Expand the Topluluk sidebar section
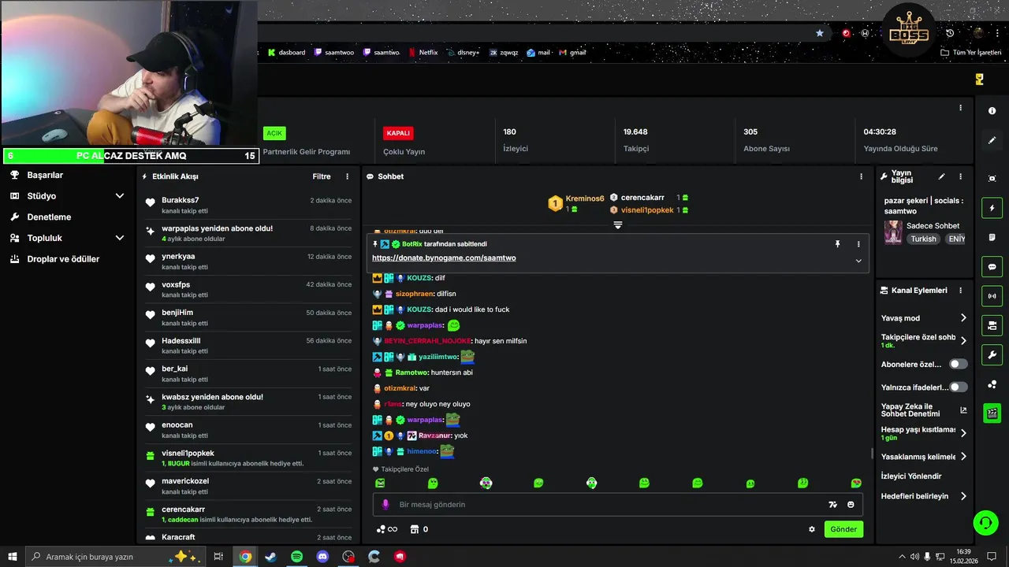Viewport: 1009px width, 567px height. pos(120,238)
